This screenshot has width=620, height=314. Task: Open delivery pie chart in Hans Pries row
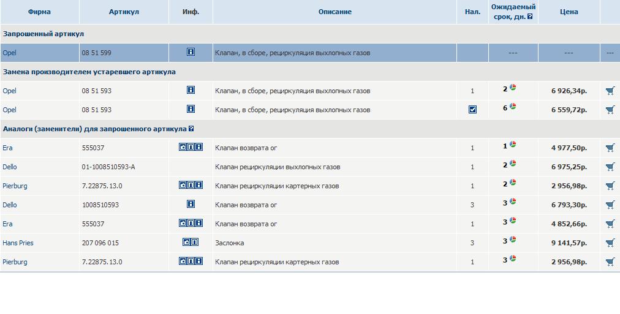tap(513, 240)
